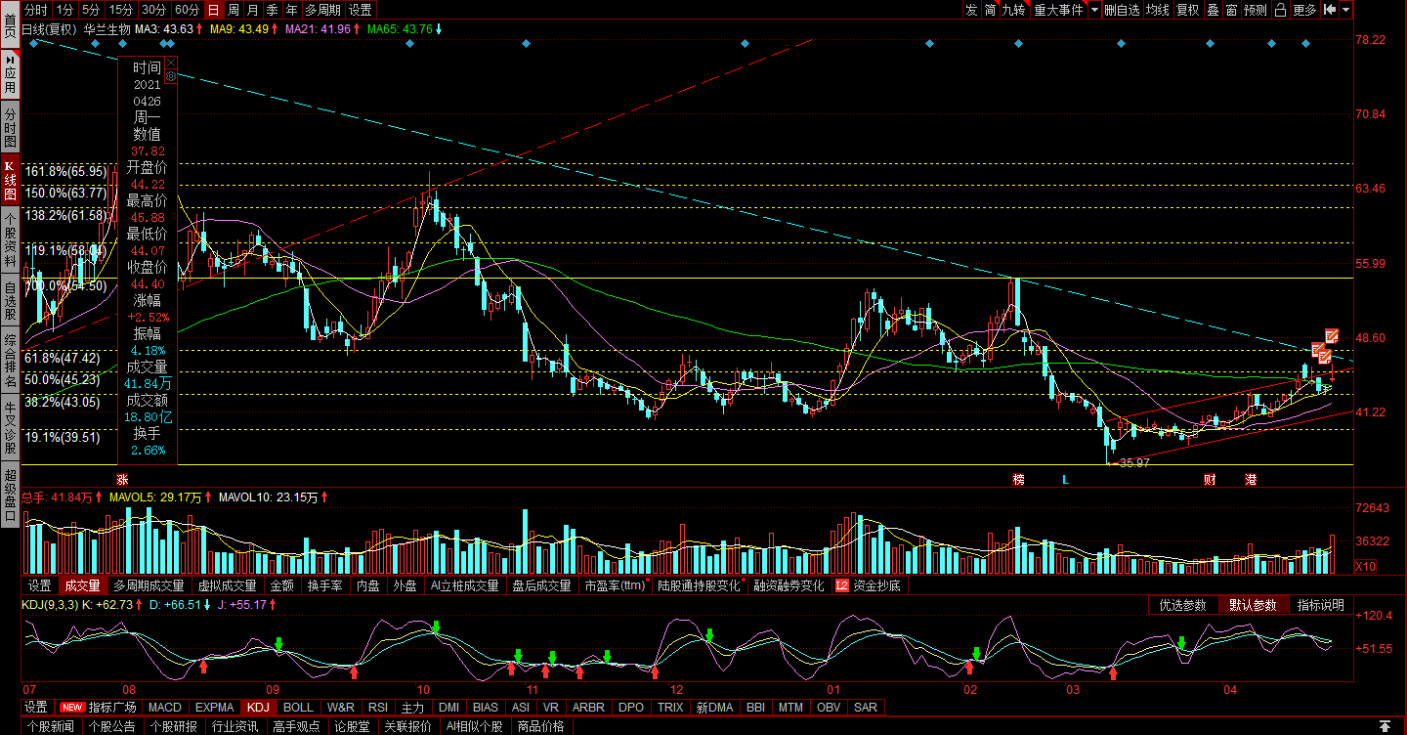Open the 综合排名 sidebar tab
This screenshot has width=1407, height=735.
(10, 362)
